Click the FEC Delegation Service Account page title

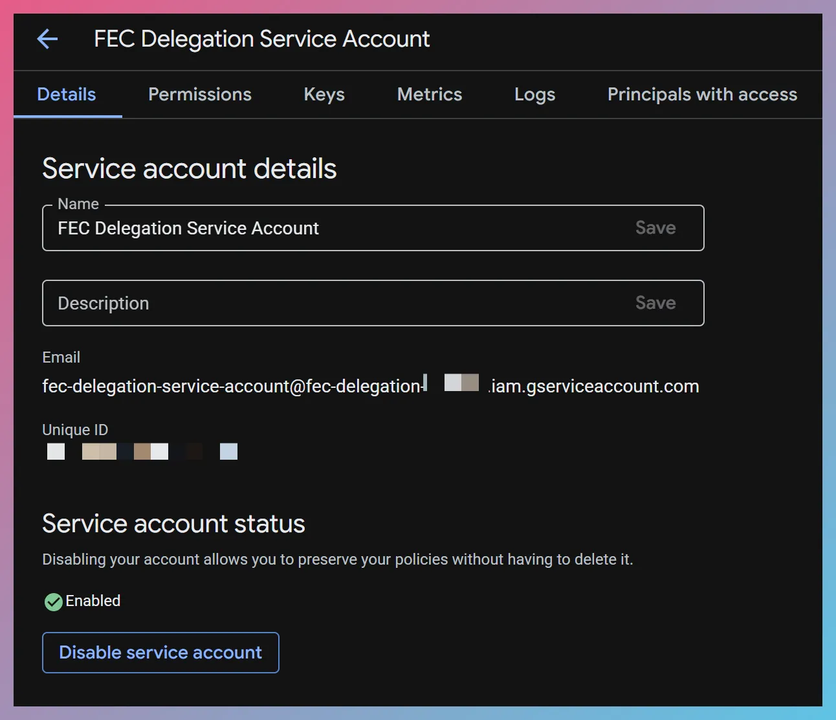(x=261, y=39)
